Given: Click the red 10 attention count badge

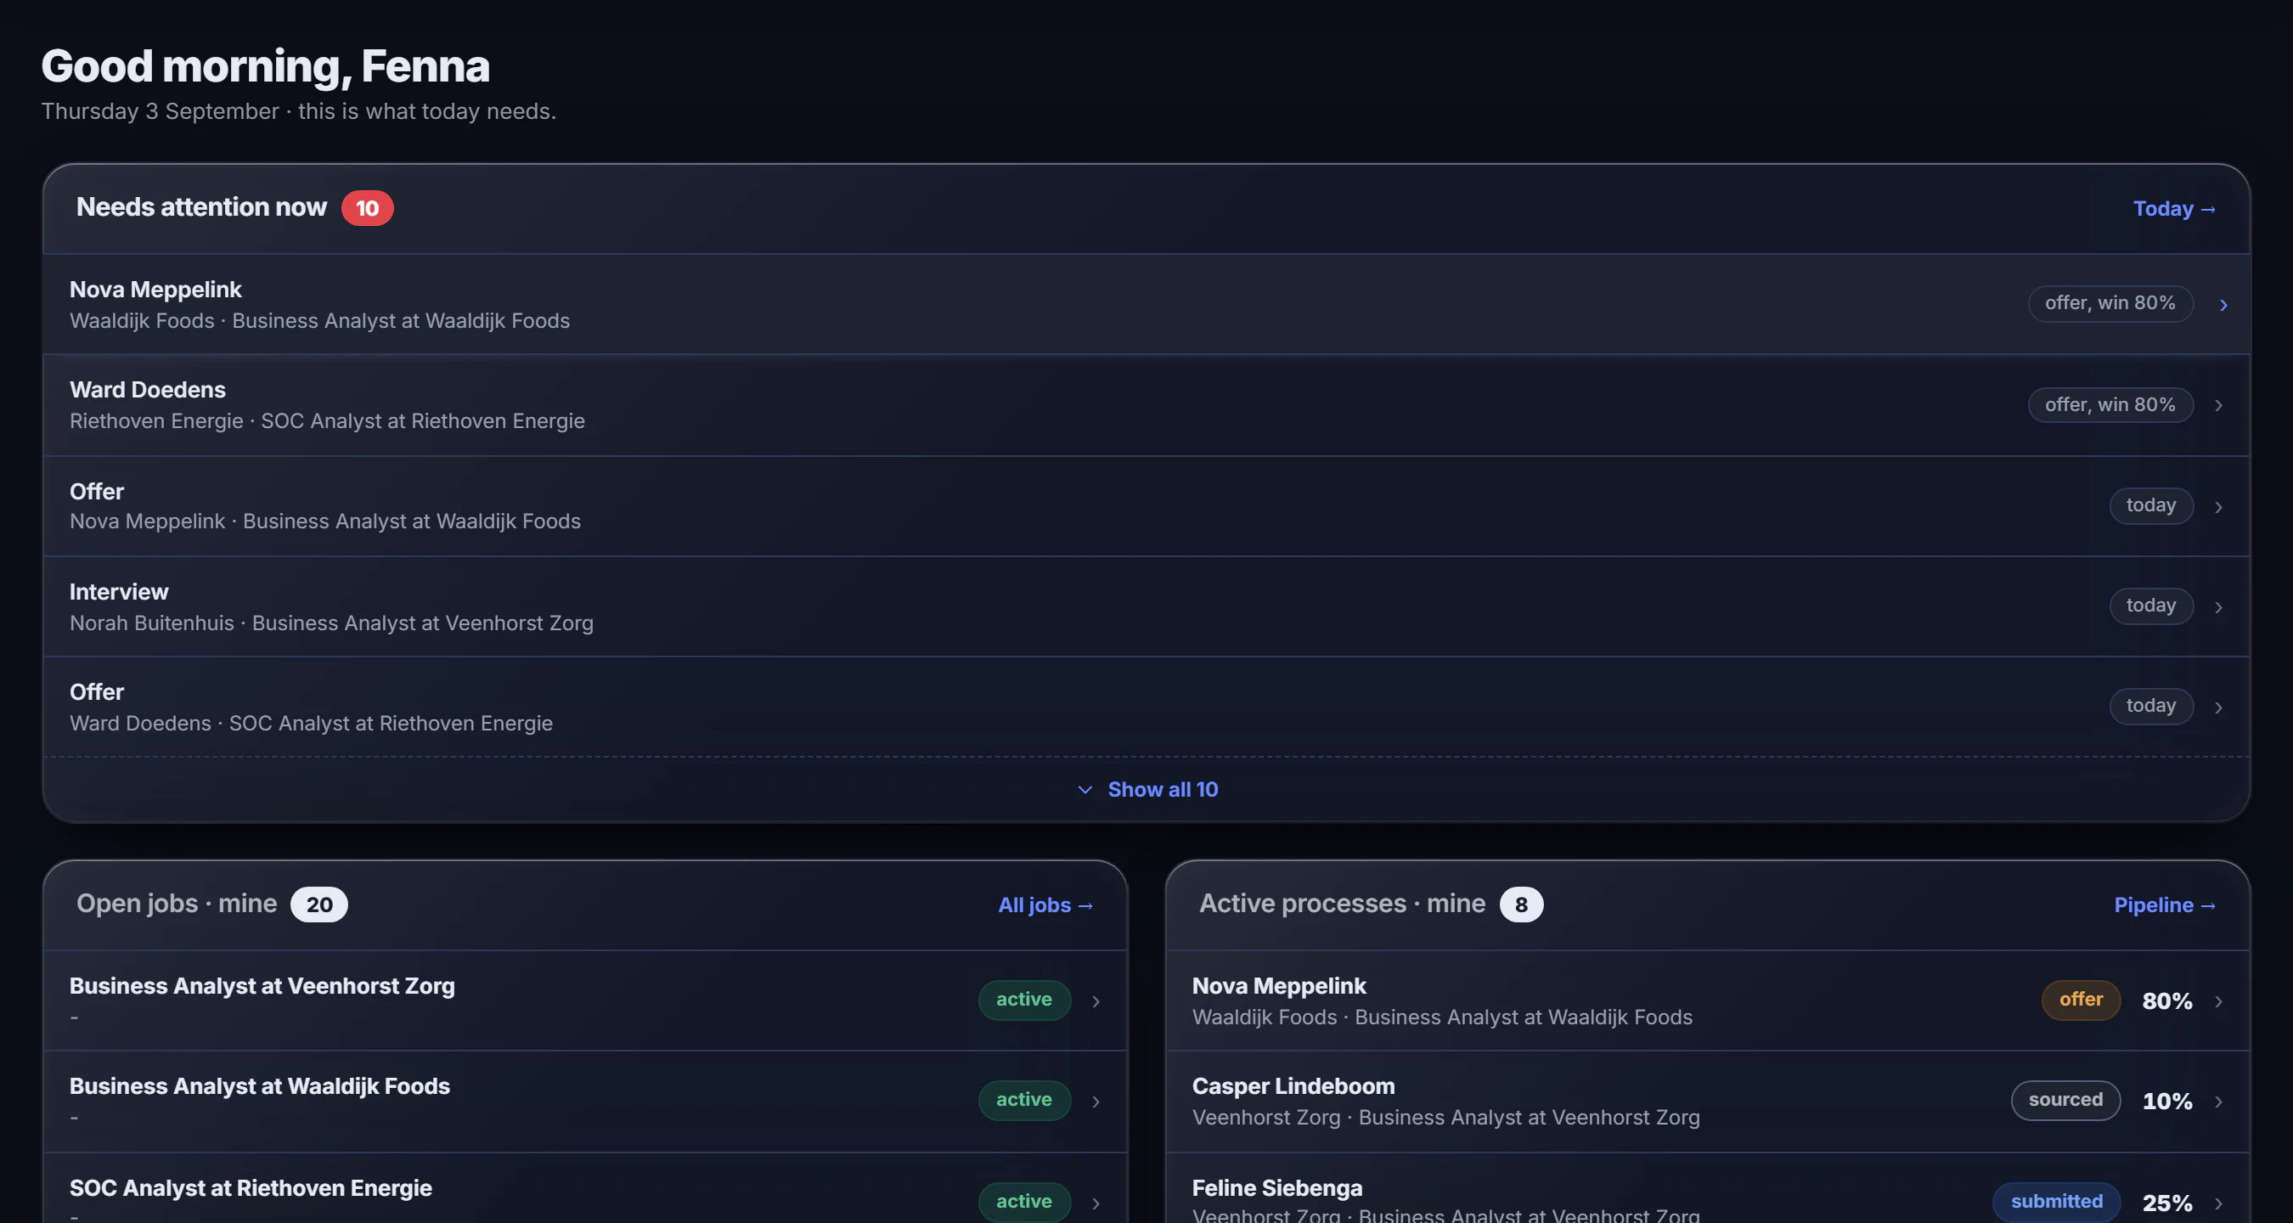Looking at the screenshot, I should (x=368, y=208).
